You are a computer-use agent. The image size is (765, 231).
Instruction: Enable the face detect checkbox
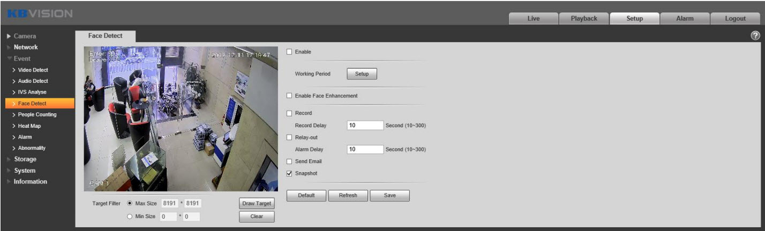point(290,52)
